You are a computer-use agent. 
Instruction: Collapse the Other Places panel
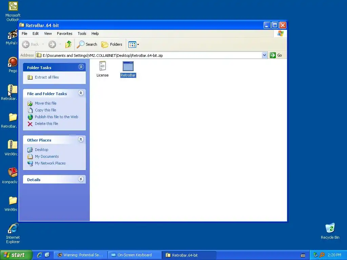pyautogui.click(x=81, y=139)
